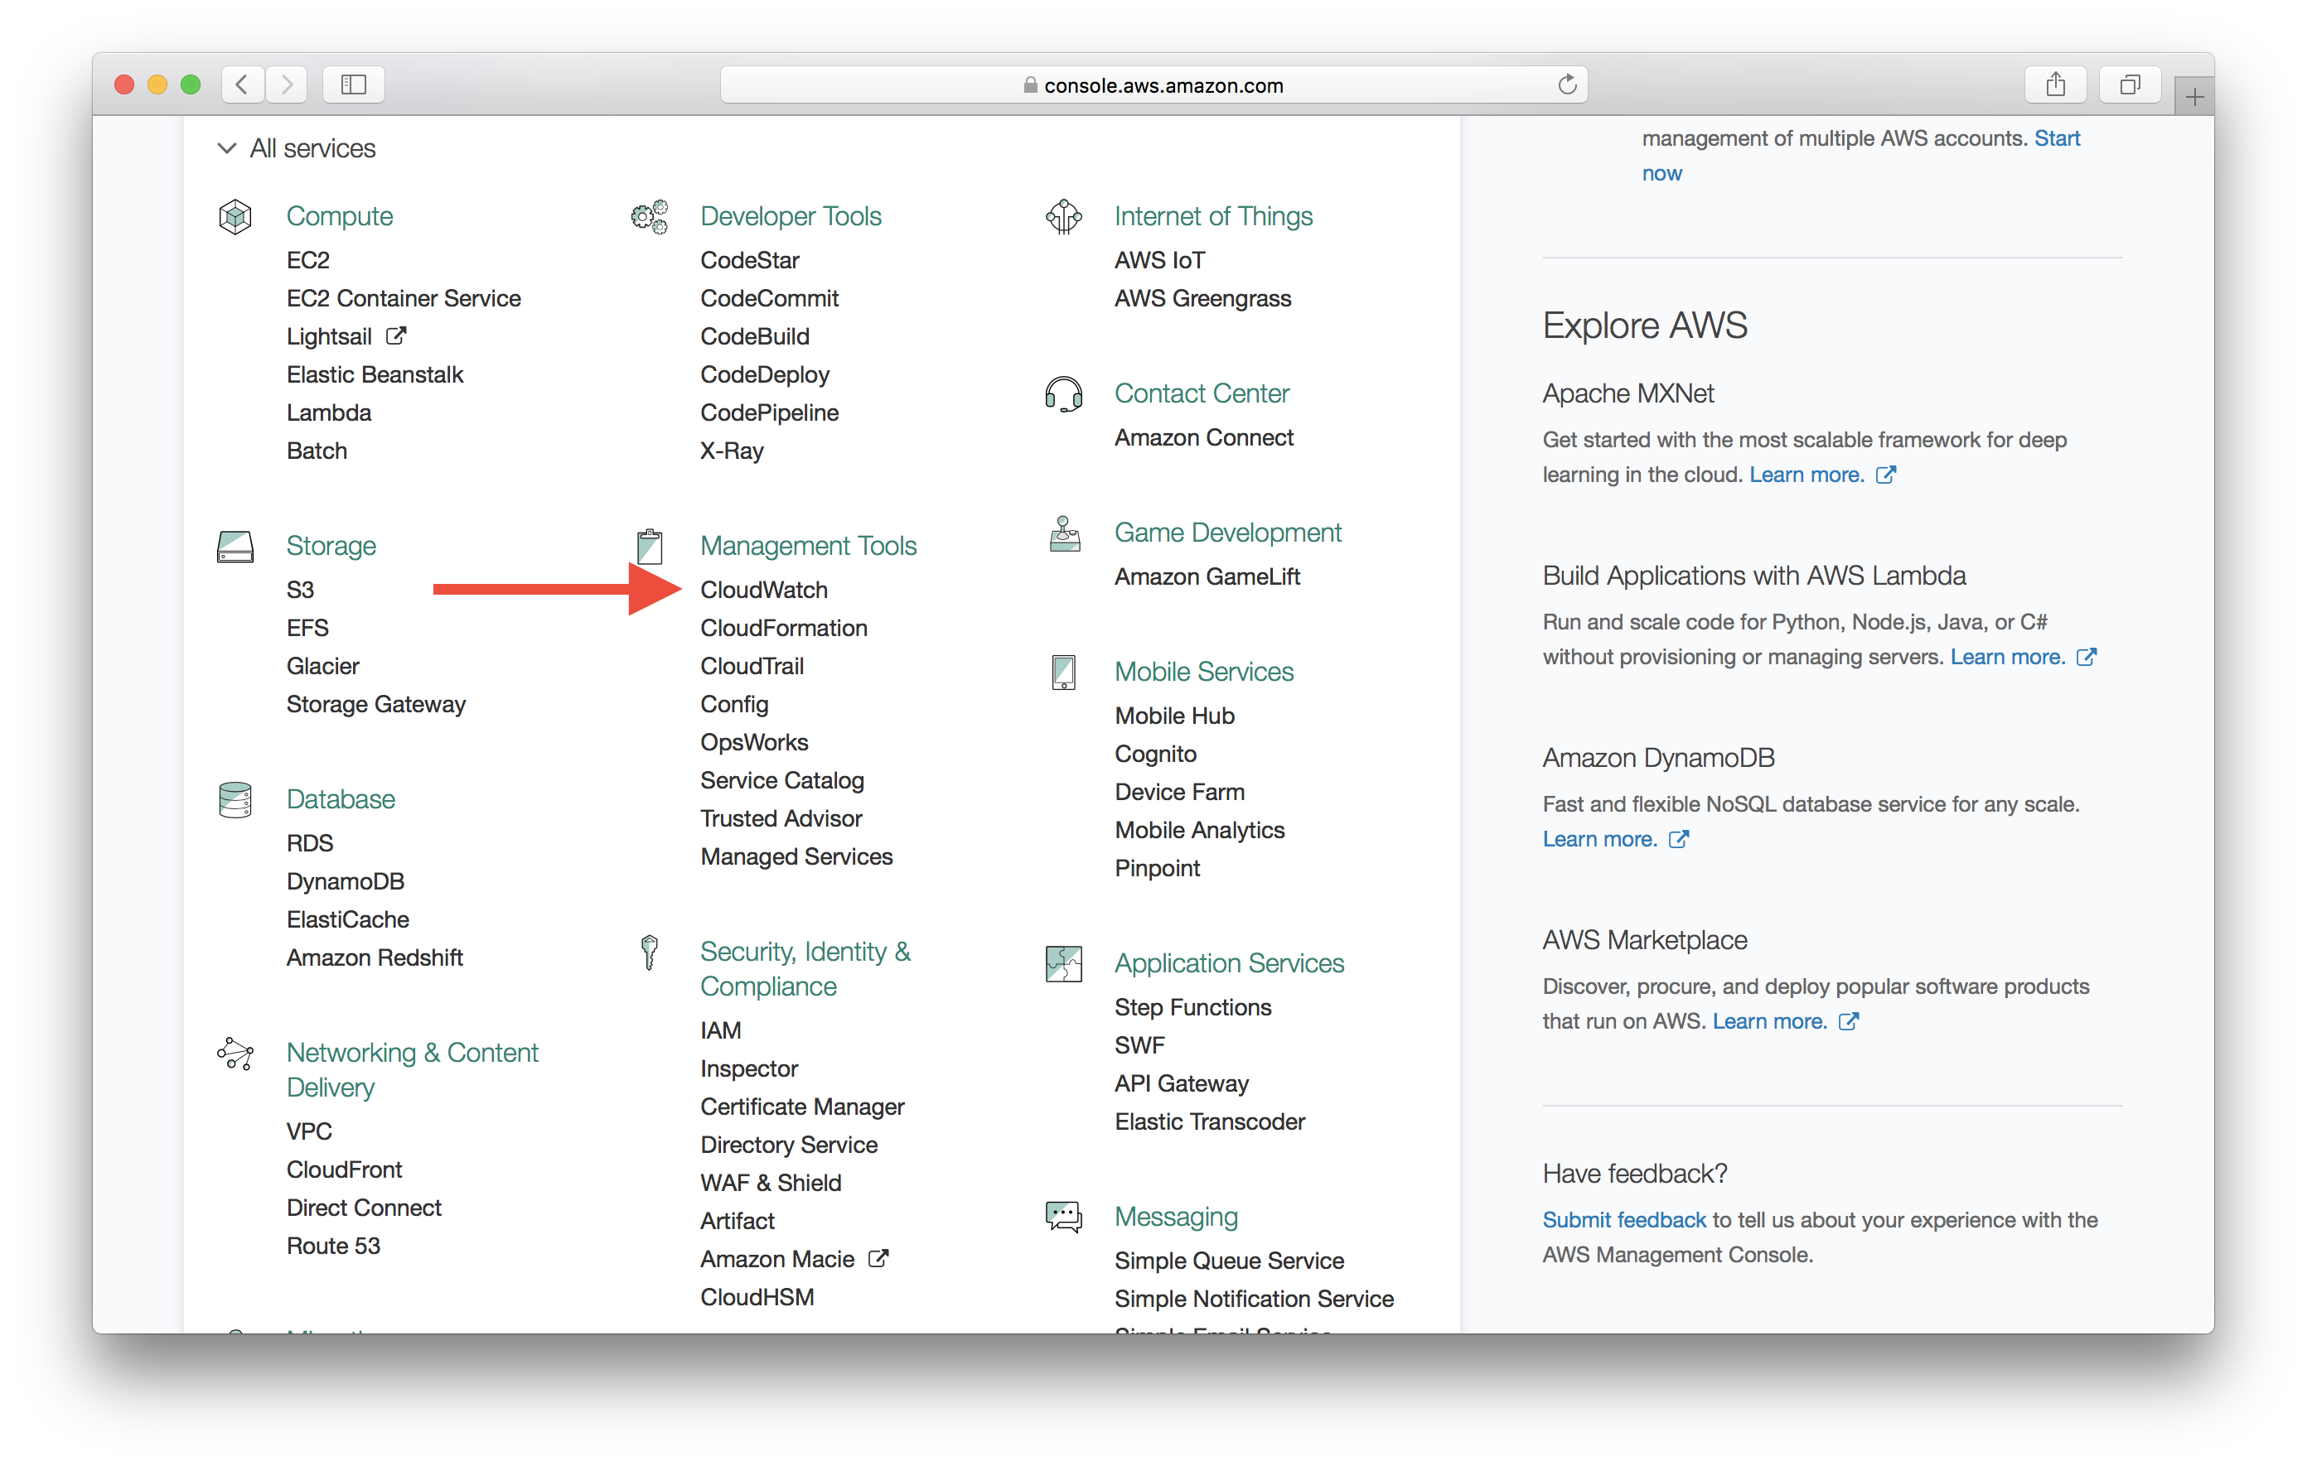Go back with the browser back arrow
2307x1466 pixels.
click(x=243, y=84)
